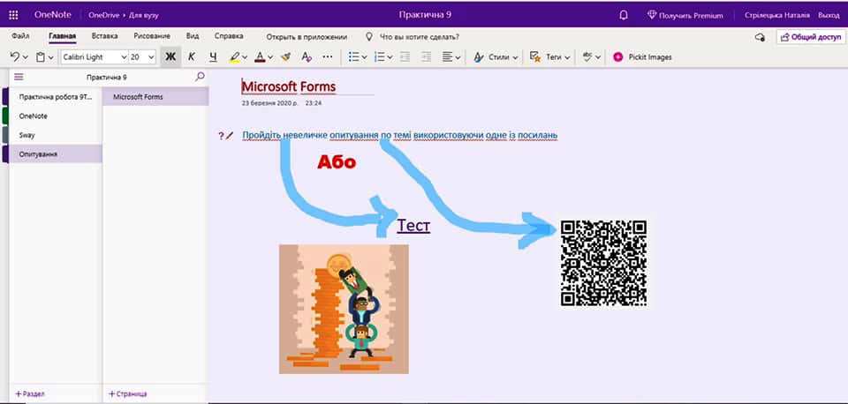
Task: Click the paragraph alignment icon
Action: (447, 56)
